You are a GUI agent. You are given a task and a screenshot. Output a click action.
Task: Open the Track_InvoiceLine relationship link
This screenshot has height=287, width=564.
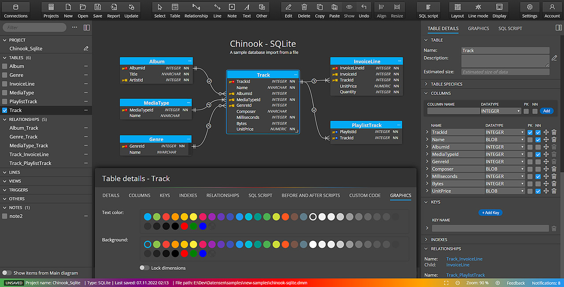click(464, 259)
